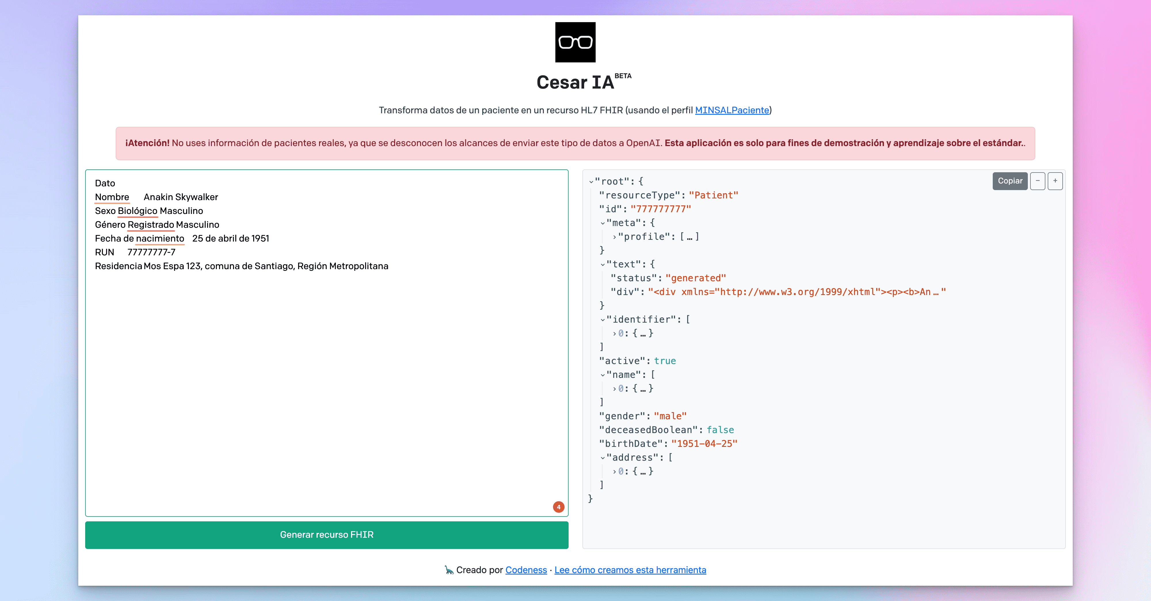The height and width of the screenshot is (601, 1151).
Task: Expand item 0 under address
Action: [614, 472]
